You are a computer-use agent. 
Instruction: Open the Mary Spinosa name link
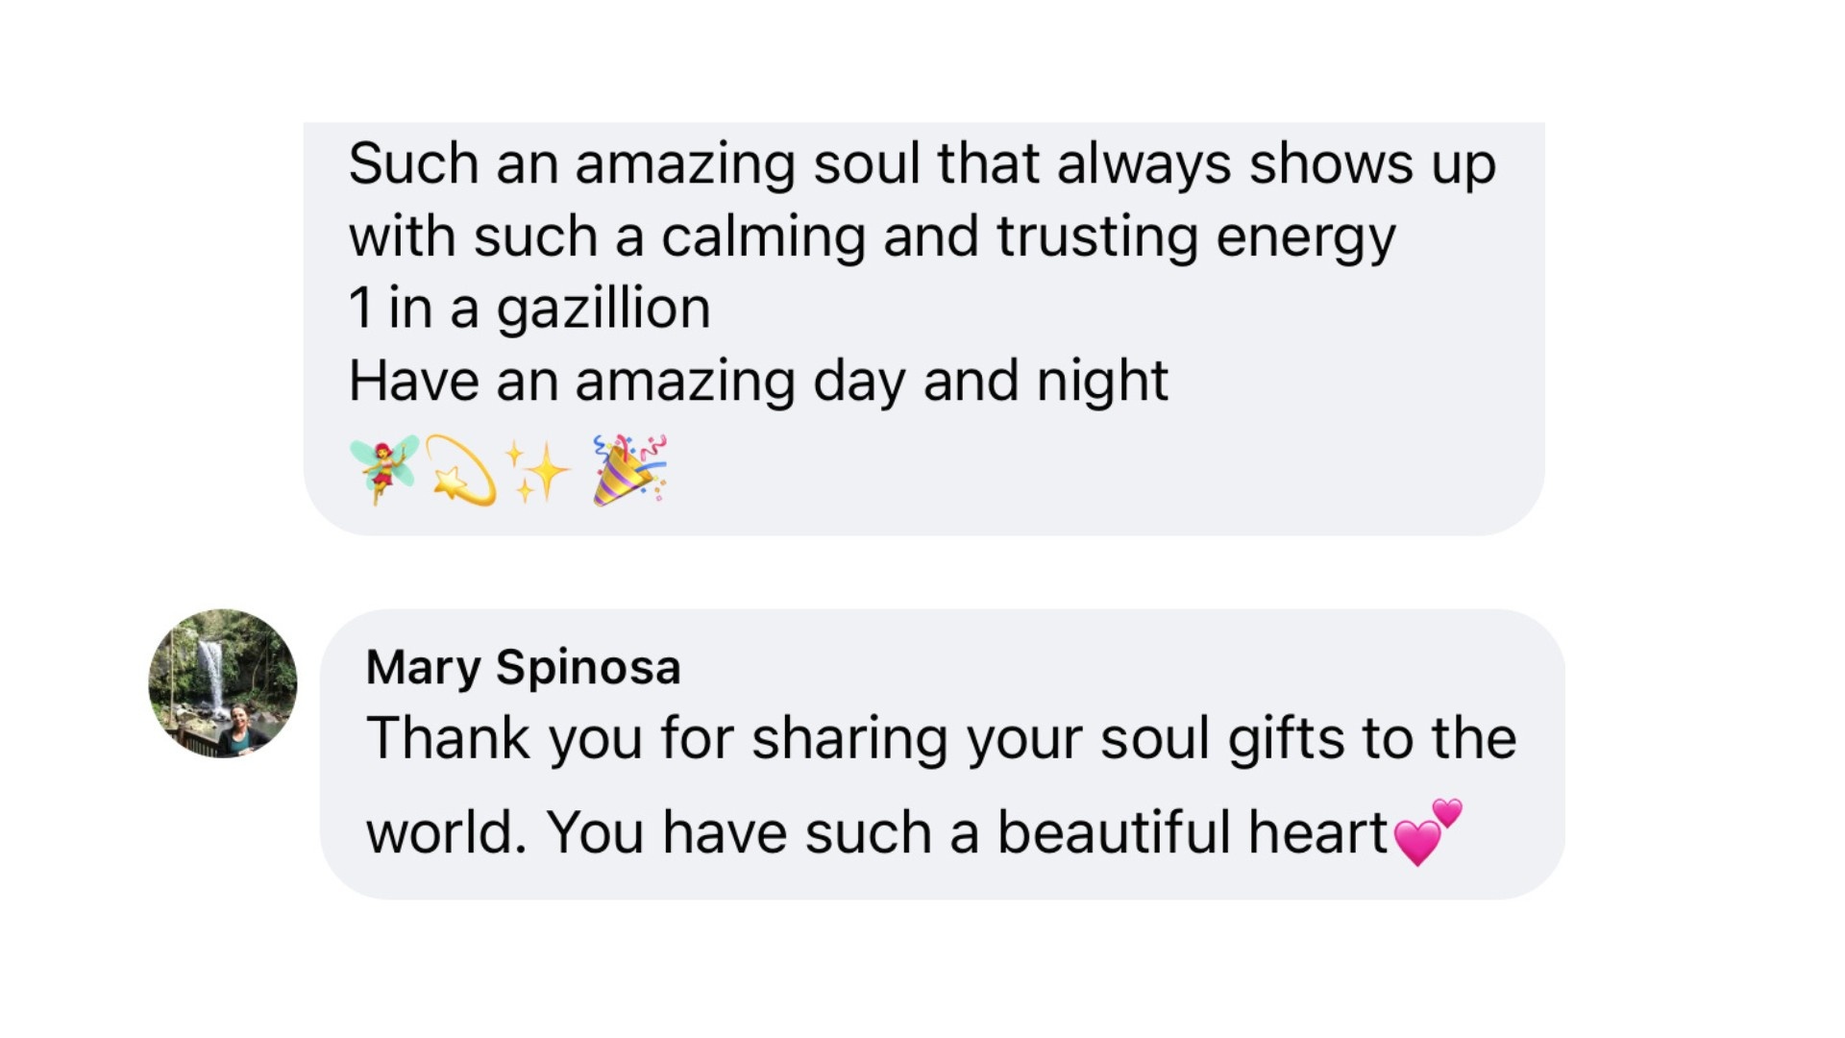pyautogui.click(x=524, y=668)
